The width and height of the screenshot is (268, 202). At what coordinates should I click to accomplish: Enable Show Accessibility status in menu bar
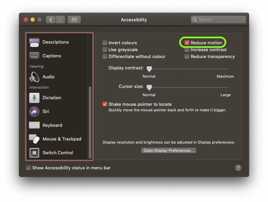pos(29,168)
